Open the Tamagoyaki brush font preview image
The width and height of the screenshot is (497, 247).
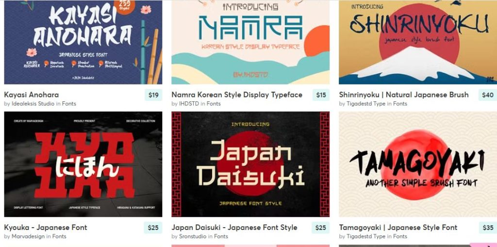coord(418,164)
